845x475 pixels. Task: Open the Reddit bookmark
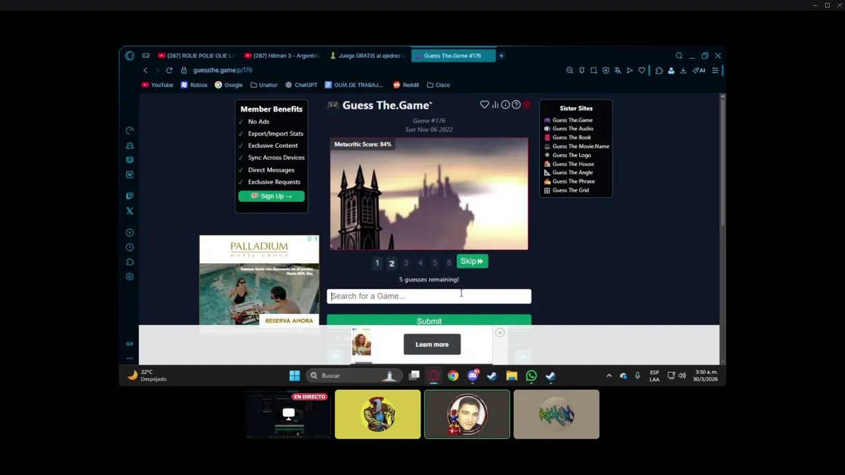pos(406,85)
